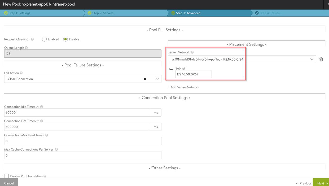Open help tooltip for Queue Length

26,48
